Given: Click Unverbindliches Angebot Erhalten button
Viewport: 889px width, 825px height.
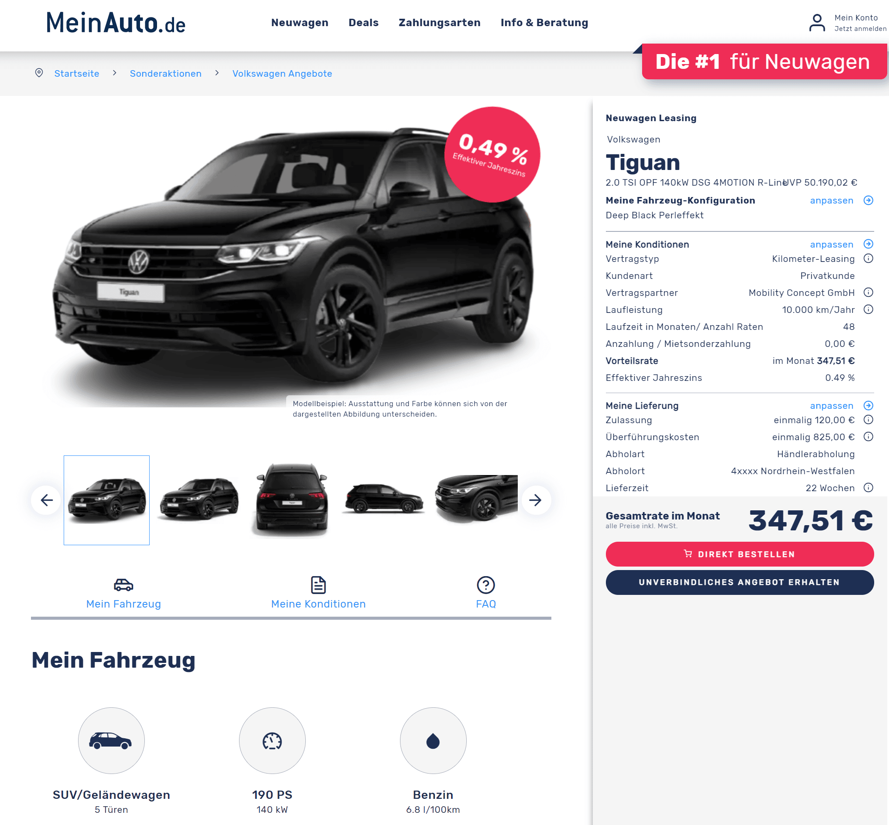Looking at the screenshot, I should pos(739,582).
